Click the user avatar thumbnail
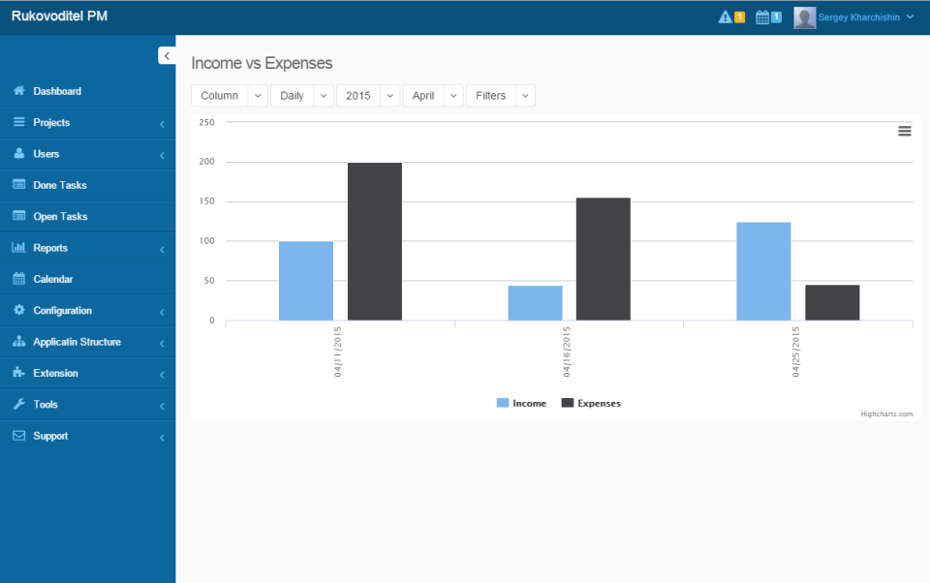Viewport: 930px width, 583px height. tap(804, 16)
